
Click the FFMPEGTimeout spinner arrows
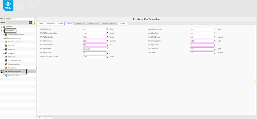(x=108, y=41)
